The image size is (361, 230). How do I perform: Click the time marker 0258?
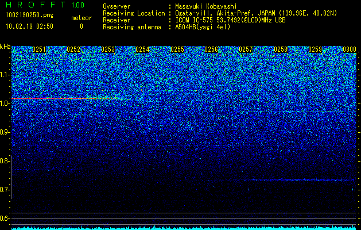[281, 49]
